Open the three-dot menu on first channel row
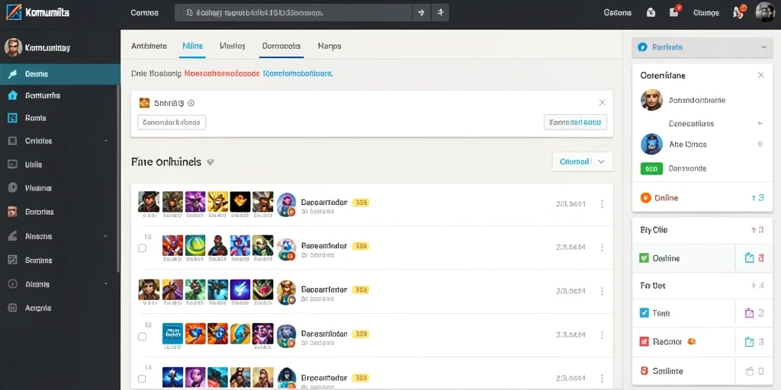 click(603, 204)
